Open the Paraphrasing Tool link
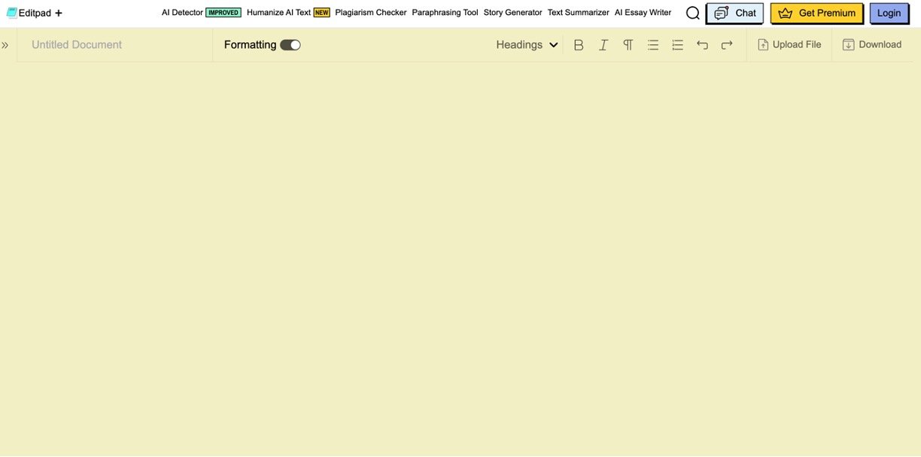 [x=445, y=13]
